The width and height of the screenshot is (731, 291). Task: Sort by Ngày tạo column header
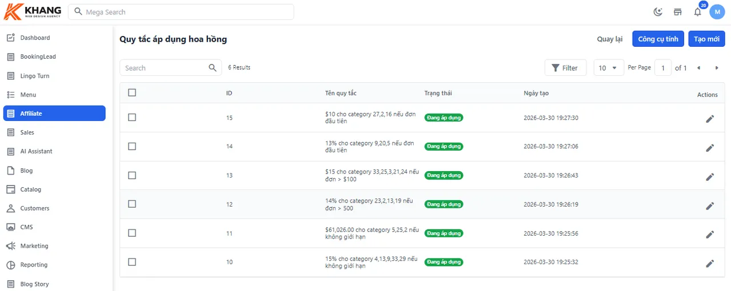(x=536, y=93)
